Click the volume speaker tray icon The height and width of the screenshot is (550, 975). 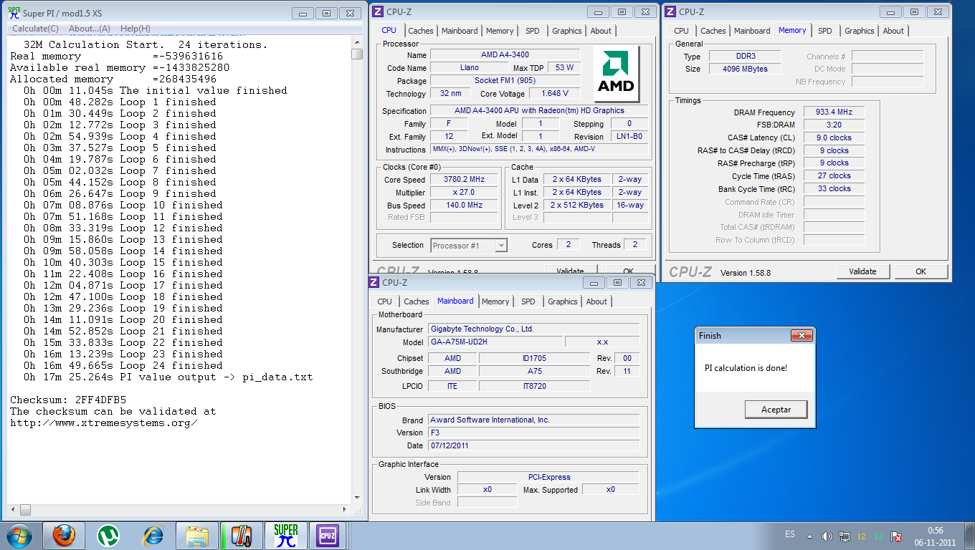click(827, 536)
